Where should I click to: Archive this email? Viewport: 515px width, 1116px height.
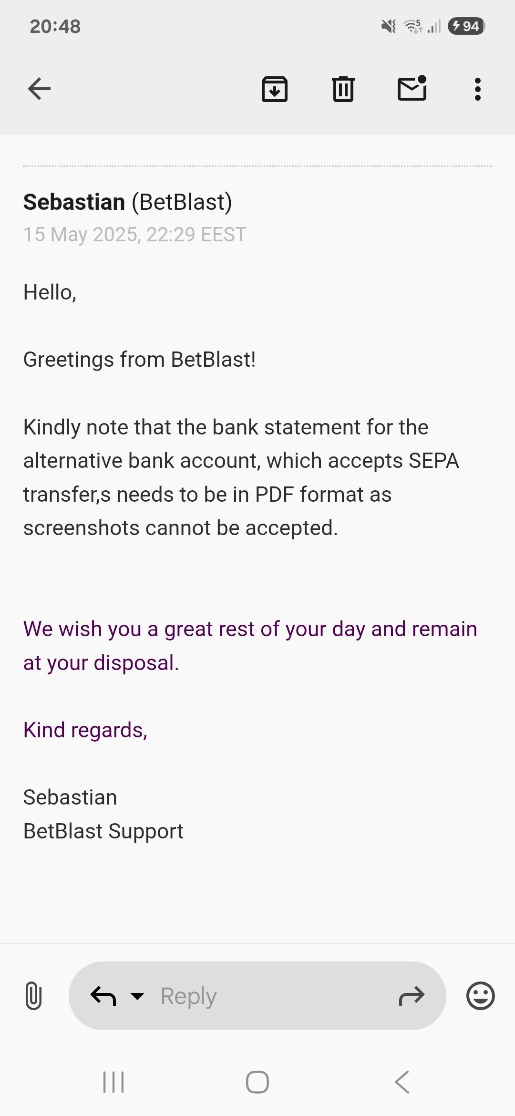point(275,89)
